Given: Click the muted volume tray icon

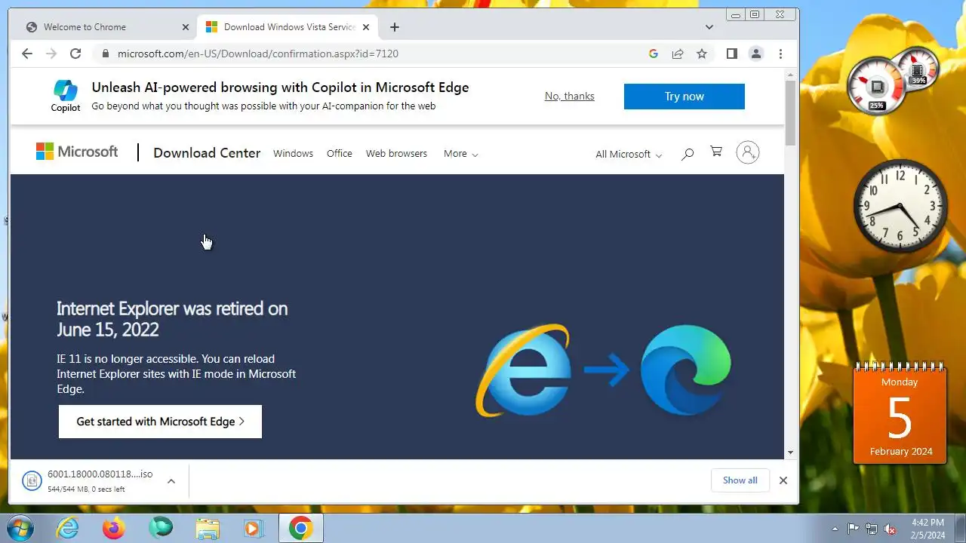Looking at the screenshot, I should point(891,529).
